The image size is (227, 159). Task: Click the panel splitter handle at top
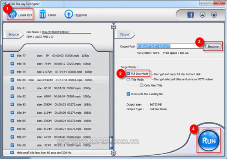113,27
